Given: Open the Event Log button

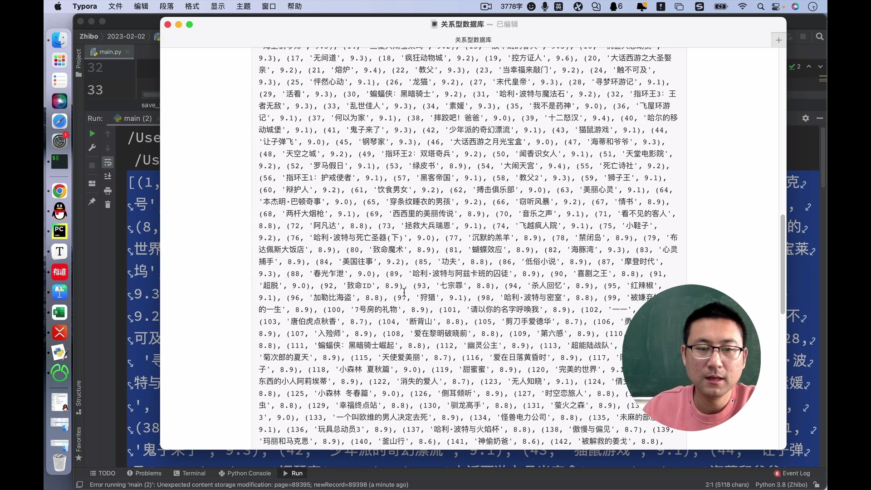Looking at the screenshot, I should pos(792,473).
